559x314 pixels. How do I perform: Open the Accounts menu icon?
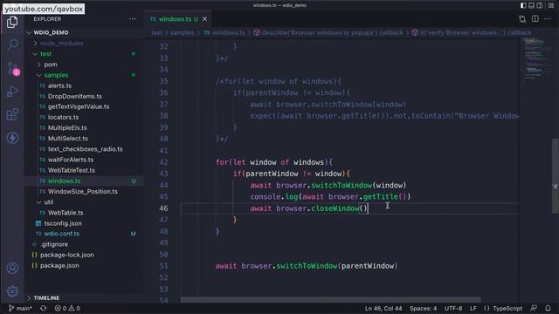[x=12, y=268]
